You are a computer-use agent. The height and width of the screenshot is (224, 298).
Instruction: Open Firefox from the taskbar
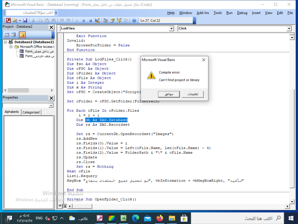160,218
